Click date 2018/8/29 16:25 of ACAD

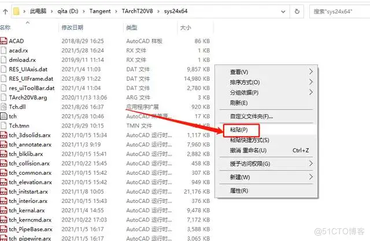coord(83,41)
